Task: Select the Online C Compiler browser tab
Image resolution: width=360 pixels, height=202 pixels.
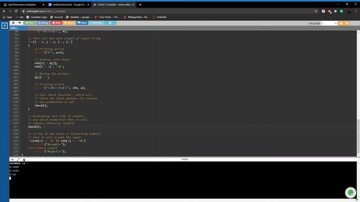Action: pos(114,4)
